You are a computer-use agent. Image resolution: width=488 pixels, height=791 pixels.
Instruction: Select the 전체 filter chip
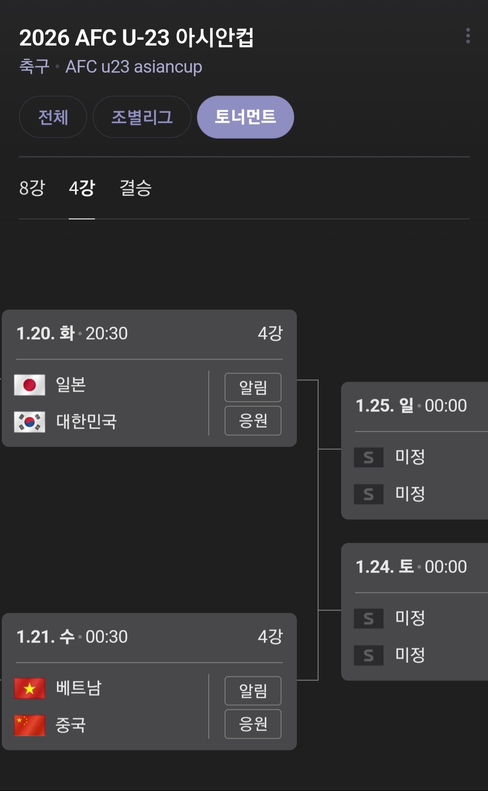pyautogui.click(x=53, y=117)
